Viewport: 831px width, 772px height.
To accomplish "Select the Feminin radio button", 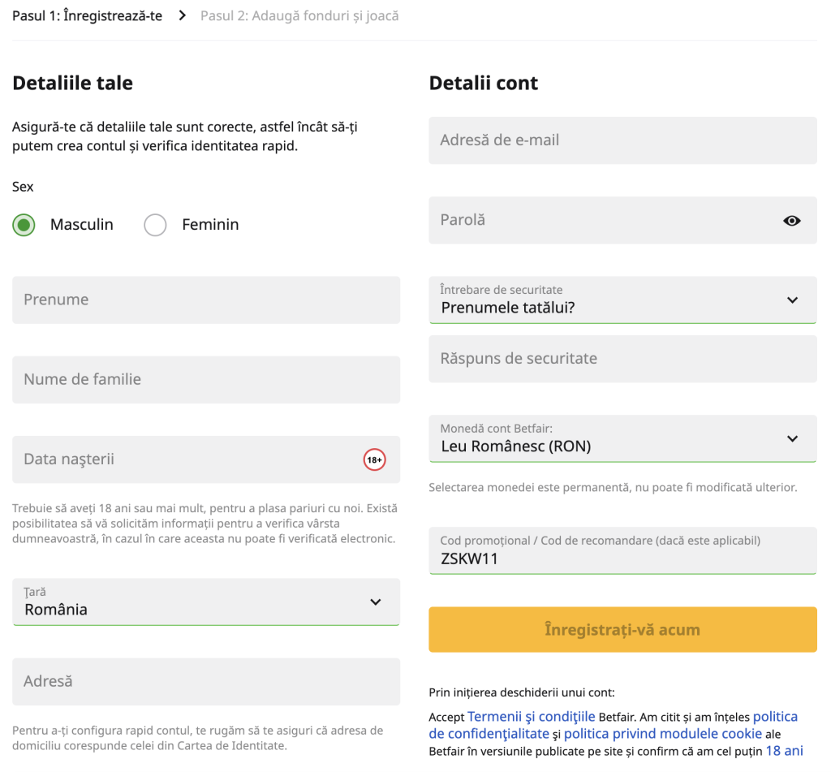I will (x=155, y=225).
